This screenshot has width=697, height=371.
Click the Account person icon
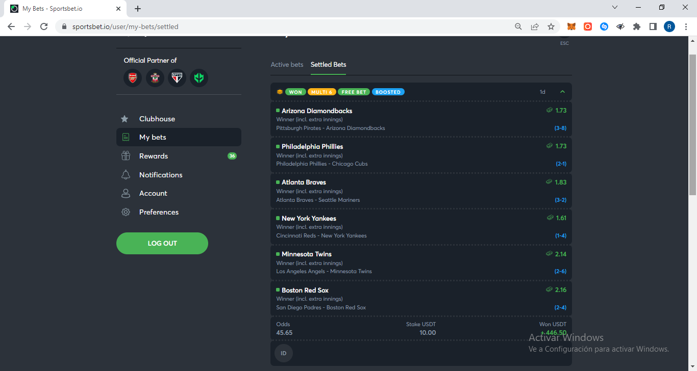(126, 193)
